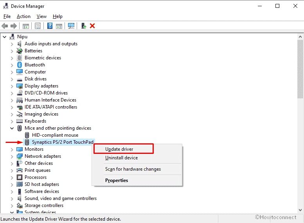The width and height of the screenshot is (304, 223).
Task: Open the blue Help toolbar icon
Action: pos(50,26)
